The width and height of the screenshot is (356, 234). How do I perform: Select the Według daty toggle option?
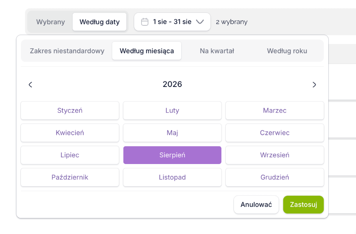click(x=99, y=22)
